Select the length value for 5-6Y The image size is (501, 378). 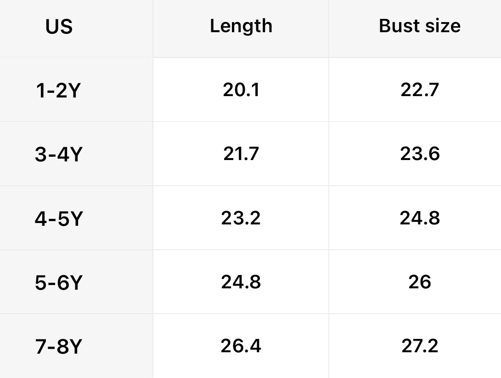tap(241, 281)
